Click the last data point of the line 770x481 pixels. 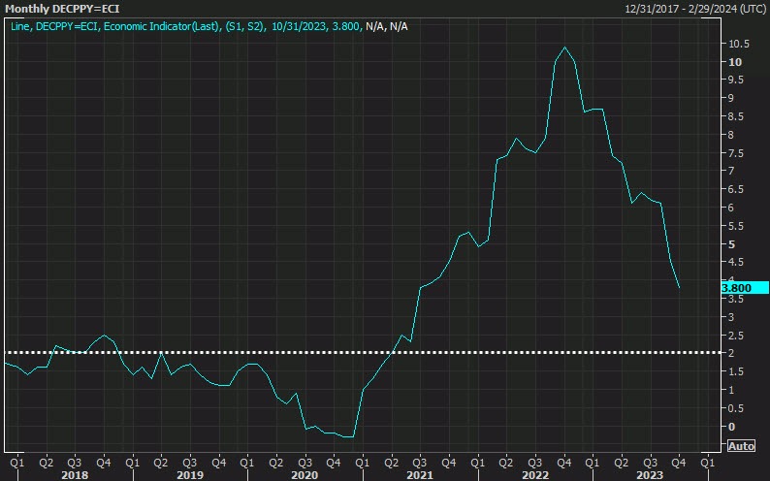click(x=679, y=287)
